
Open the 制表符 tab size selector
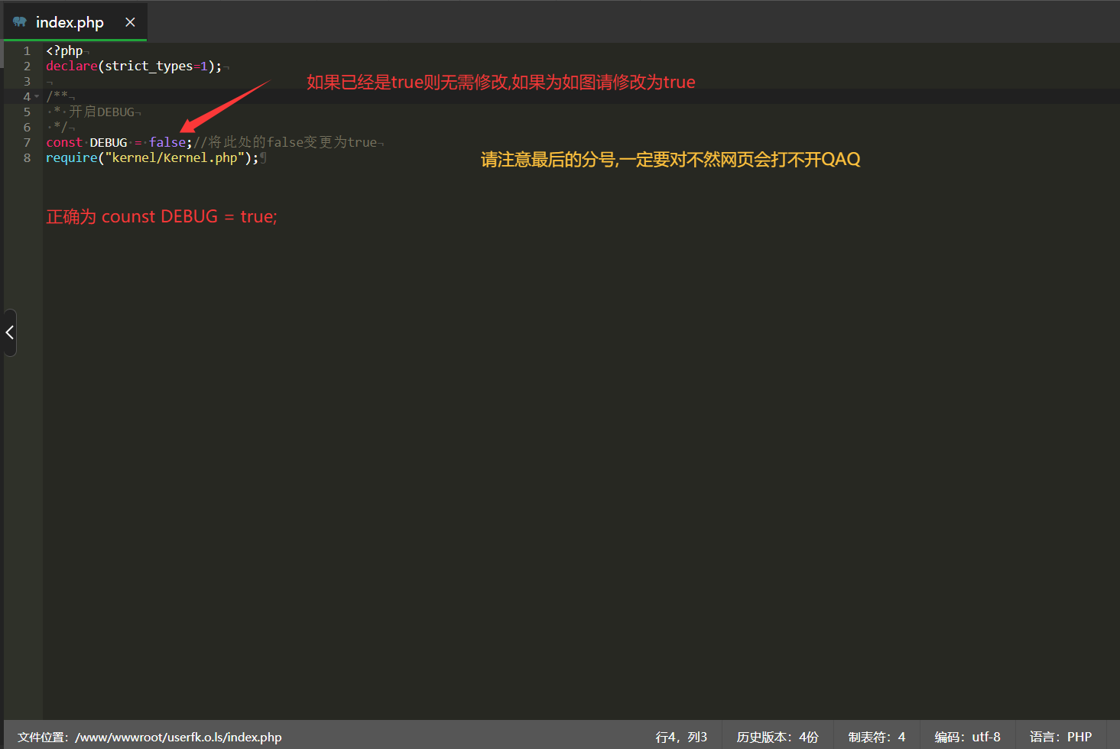(876, 737)
